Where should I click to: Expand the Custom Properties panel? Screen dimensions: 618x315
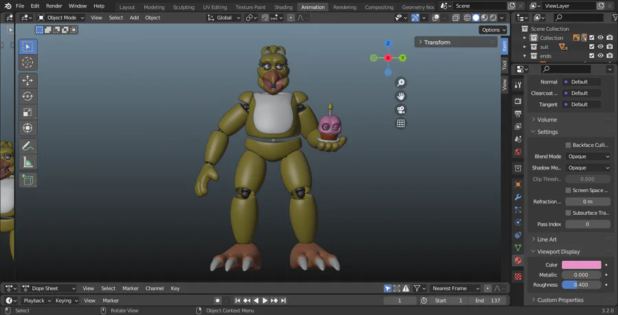[560, 300]
